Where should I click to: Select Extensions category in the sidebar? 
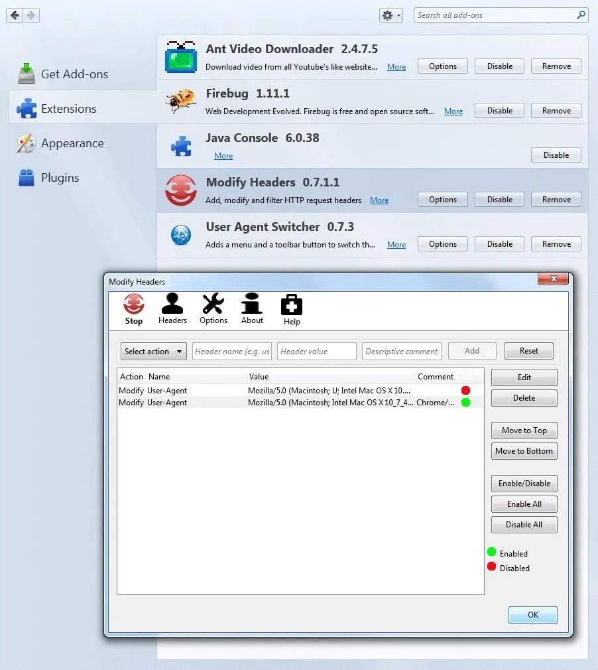[x=82, y=108]
